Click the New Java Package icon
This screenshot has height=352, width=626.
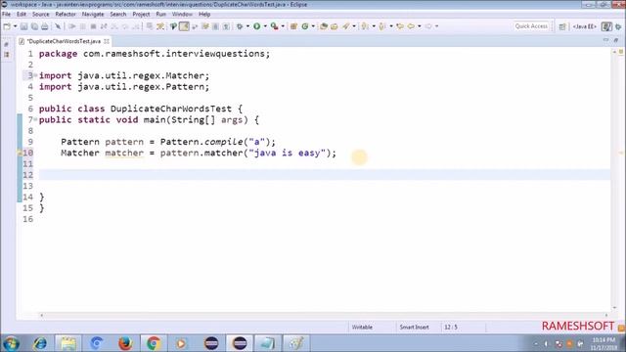[293, 26]
